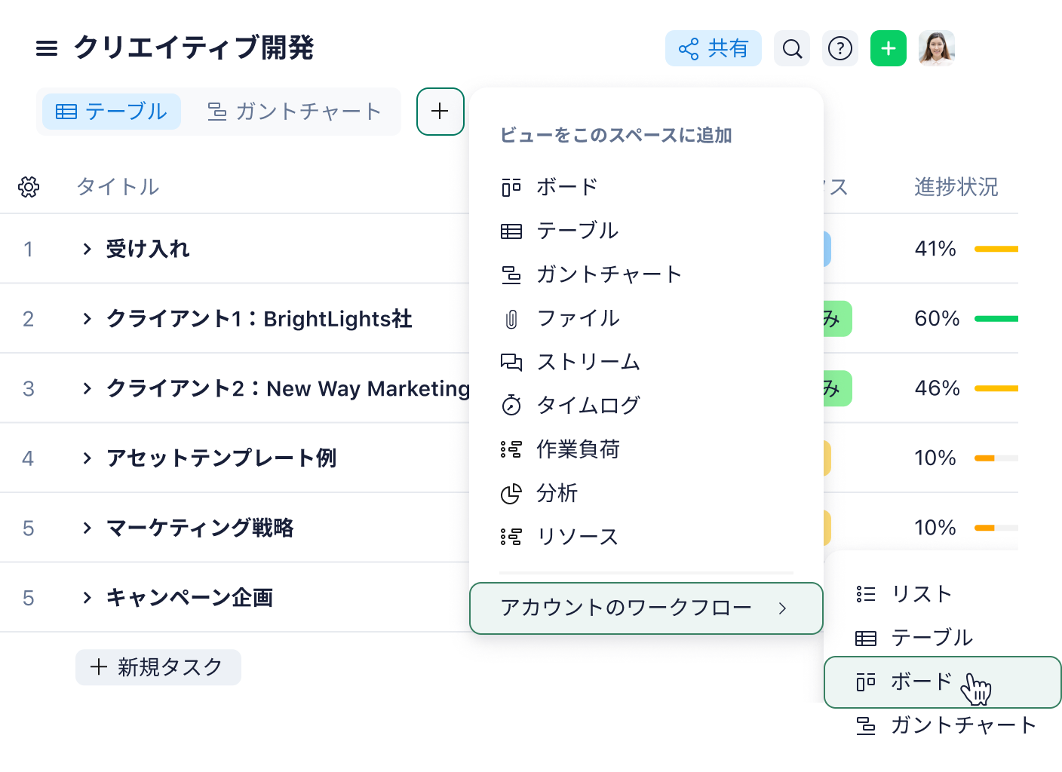Viewport: 1062px width, 772px height.
Task: Switch to the ガントチャート tab
Action: click(x=293, y=112)
